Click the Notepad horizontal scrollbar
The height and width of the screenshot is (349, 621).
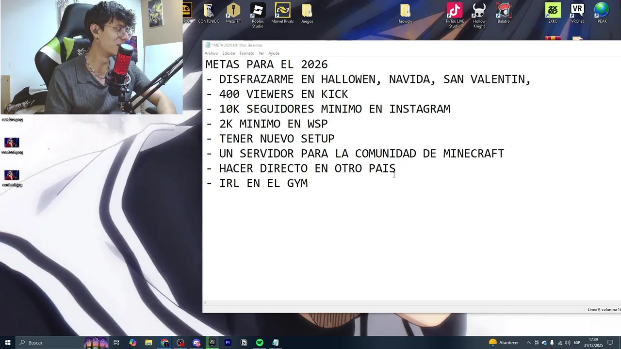411,303
